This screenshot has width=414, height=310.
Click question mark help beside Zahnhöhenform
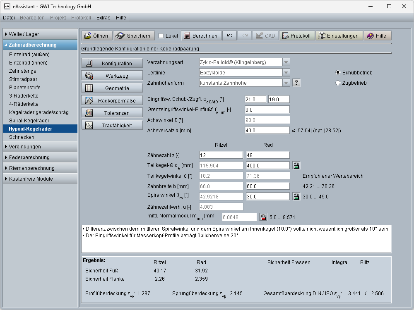[296, 83]
